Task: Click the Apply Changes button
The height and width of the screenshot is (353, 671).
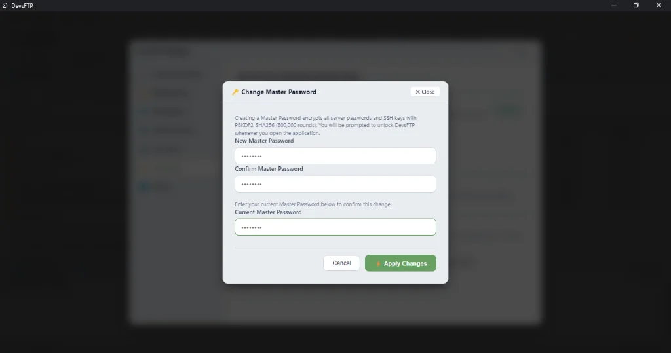Action: coord(400,263)
